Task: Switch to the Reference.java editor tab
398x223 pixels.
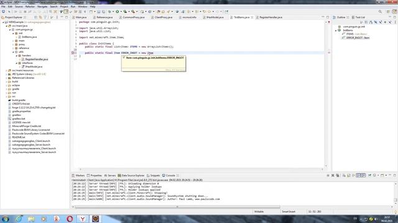Action: pos(104,17)
